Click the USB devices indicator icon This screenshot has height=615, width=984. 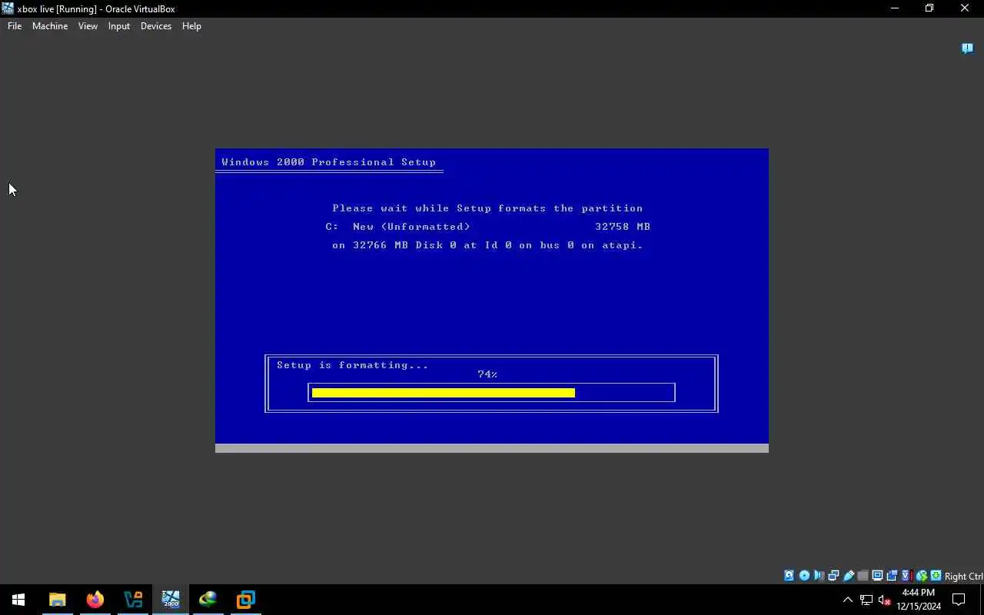[x=849, y=576]
